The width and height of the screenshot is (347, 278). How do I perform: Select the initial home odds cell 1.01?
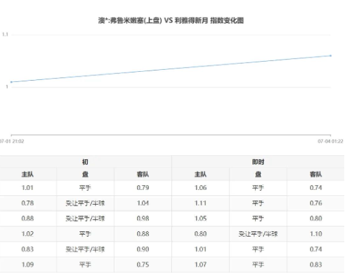pos(27,188)
